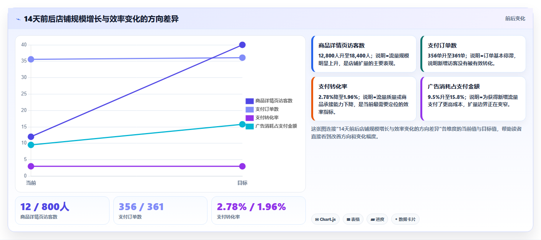
Task: Click the Chart.js tag chip
Action: [x=325, y=219]
